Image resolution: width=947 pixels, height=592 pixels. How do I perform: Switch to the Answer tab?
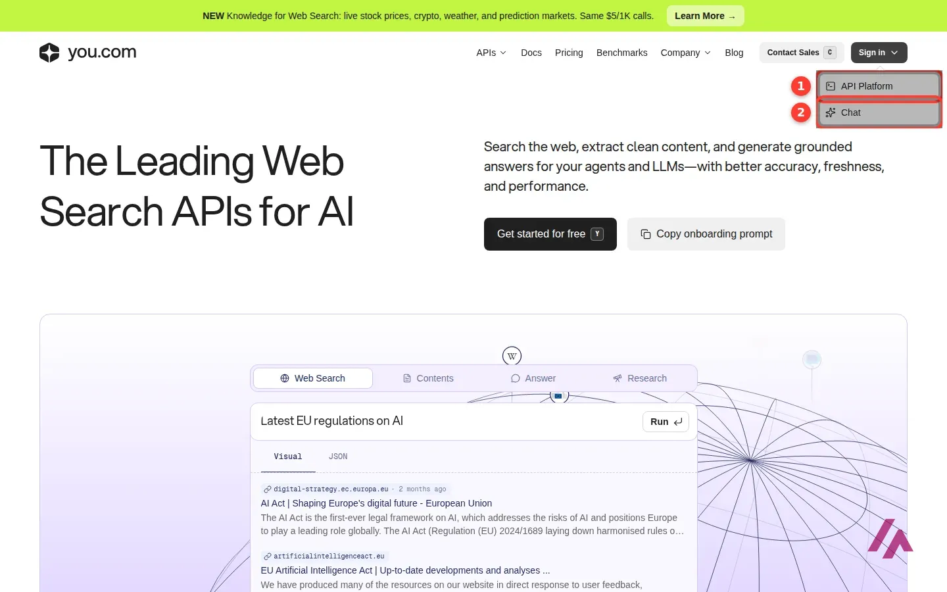click(533, 378)
